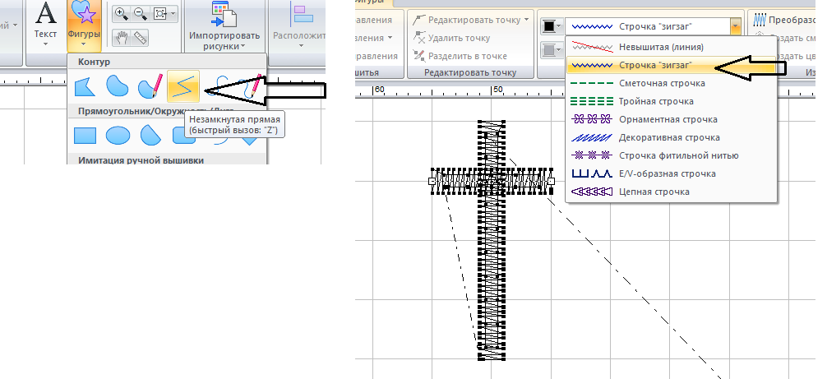Pick the rectangle shape in the gallery
This screenshot has width=827, height=379.
click(x=84, y=134)
